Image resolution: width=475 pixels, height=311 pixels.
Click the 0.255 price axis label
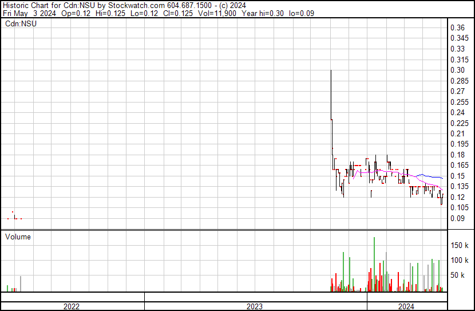click(460, 102)
